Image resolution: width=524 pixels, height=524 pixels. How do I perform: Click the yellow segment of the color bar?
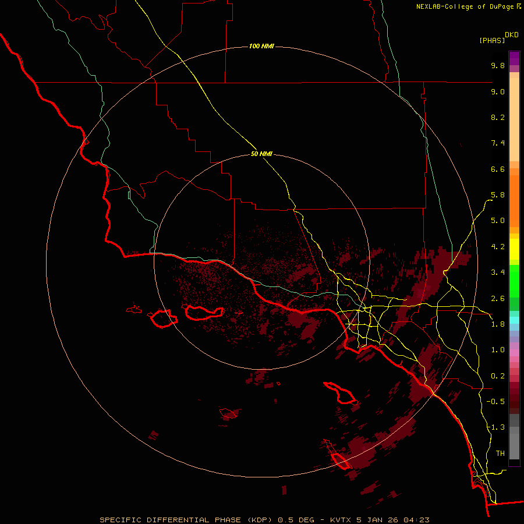pyautogui.click(x=514, y=249)
